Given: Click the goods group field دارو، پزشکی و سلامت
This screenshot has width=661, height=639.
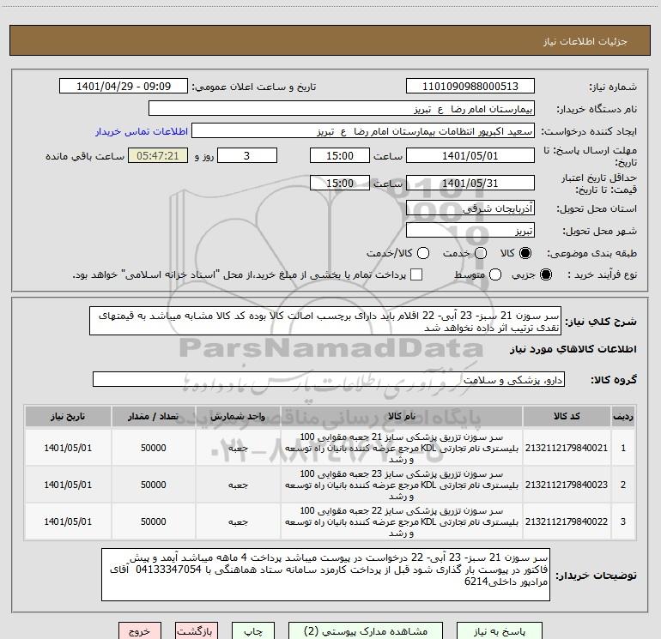Looking at the screenshot, I should tap(329, 379).
